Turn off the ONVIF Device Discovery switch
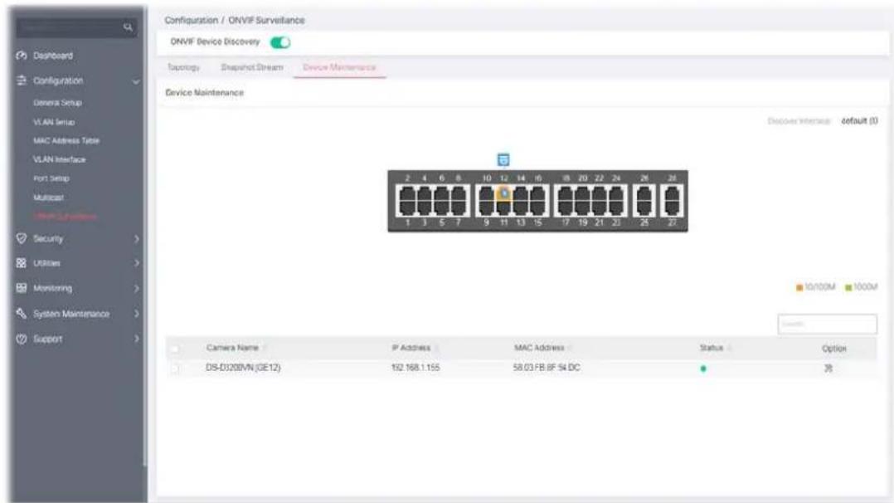The image size is (894, 503). point(280,42)
